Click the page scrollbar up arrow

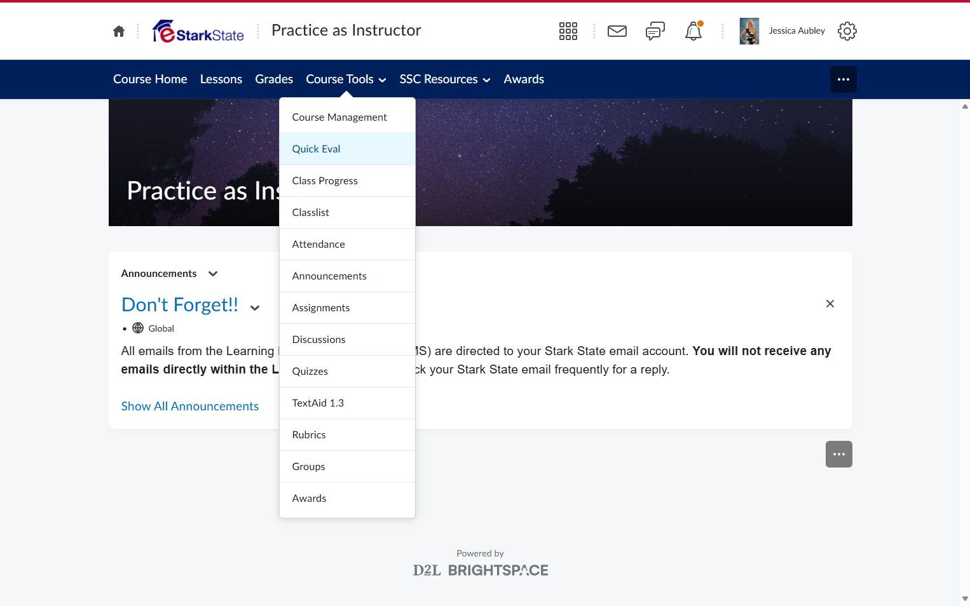tap(965, 107)
